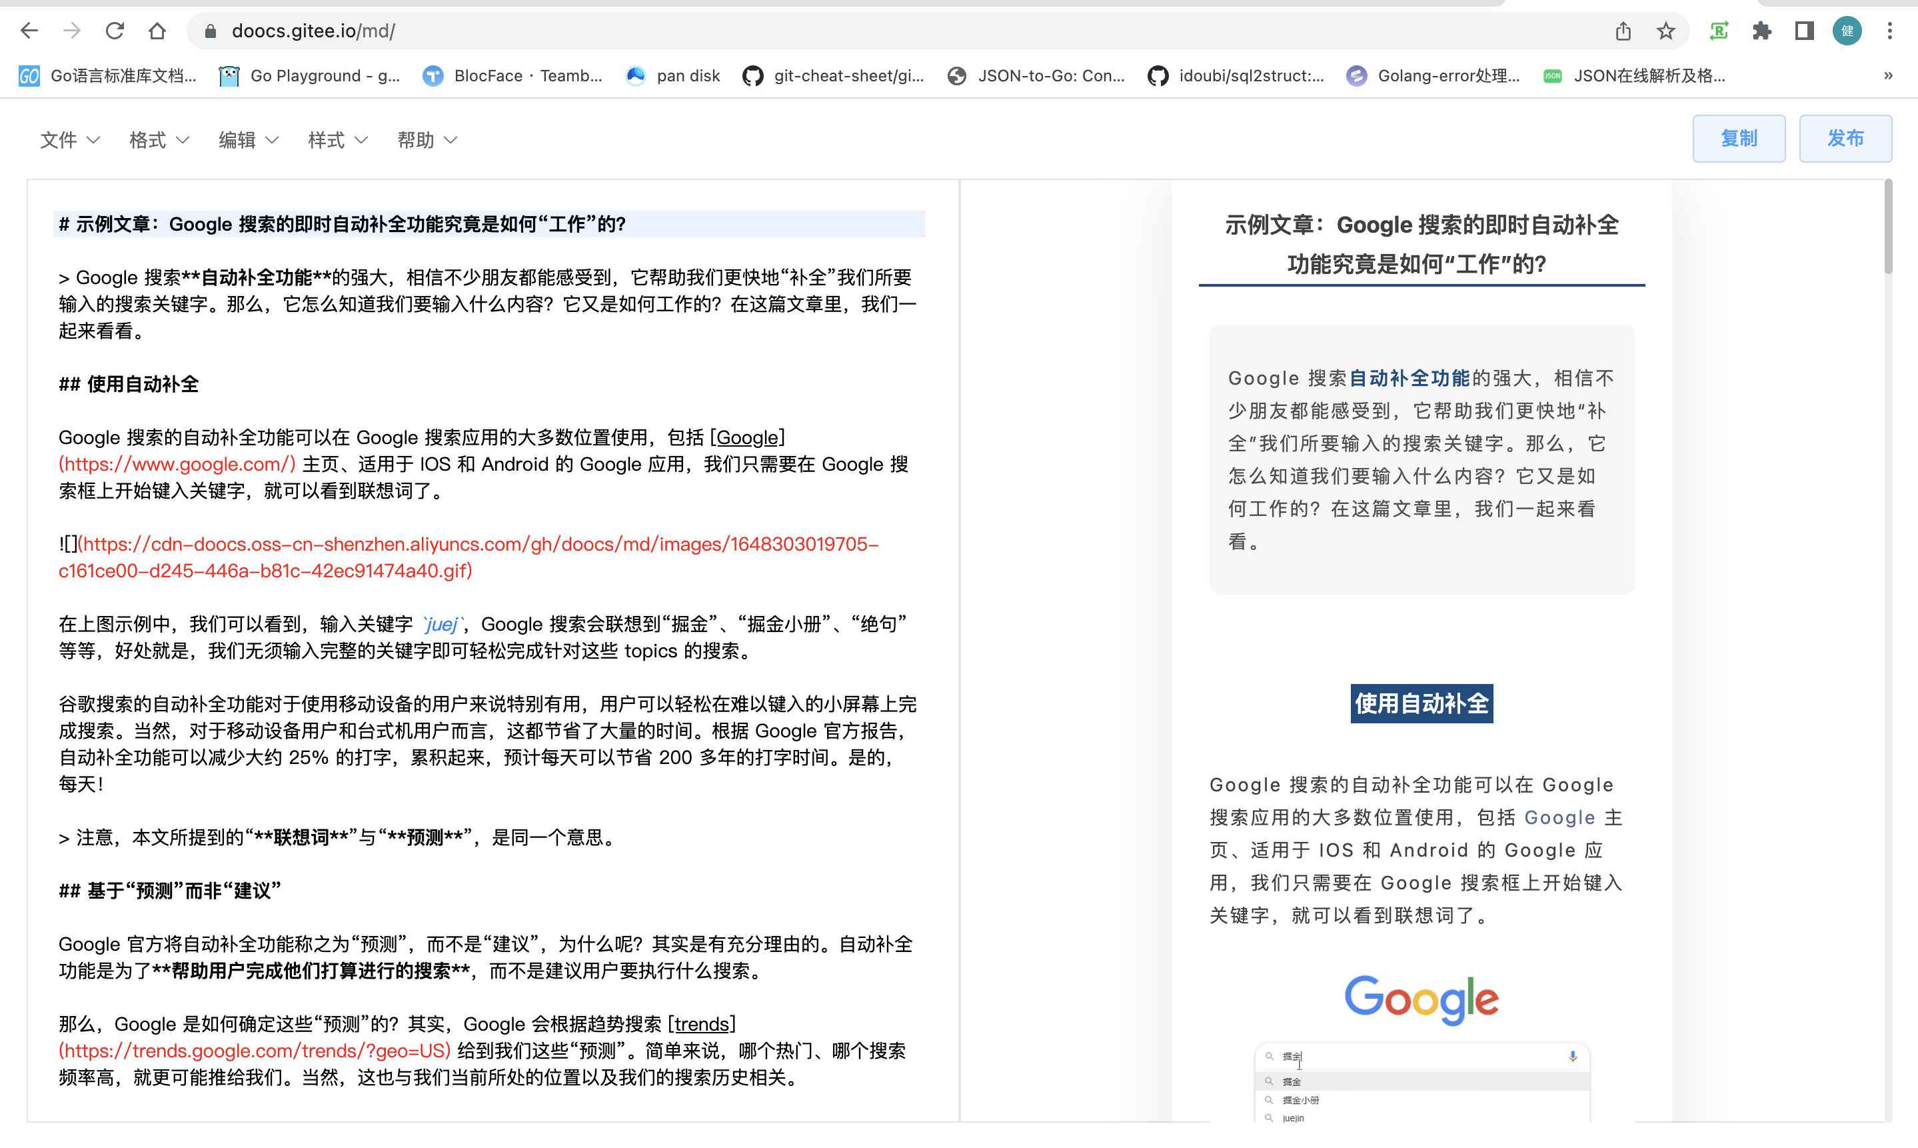Image resolution: width=1918 pixels, height=1148 pixels.
Task: Open the BlocFace Teamb... bookmark
Action: point(512,76)
